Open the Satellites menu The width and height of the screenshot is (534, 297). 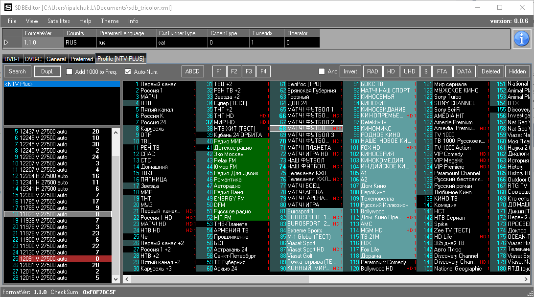pyautogui.click(x=59, y=21)
